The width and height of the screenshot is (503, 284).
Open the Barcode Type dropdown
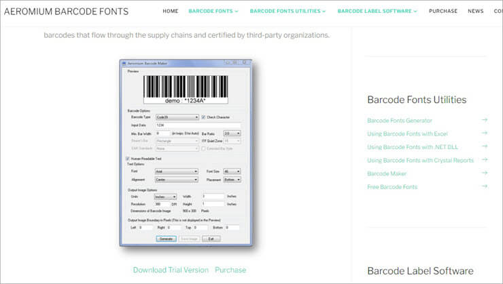(x=177, y=117)
